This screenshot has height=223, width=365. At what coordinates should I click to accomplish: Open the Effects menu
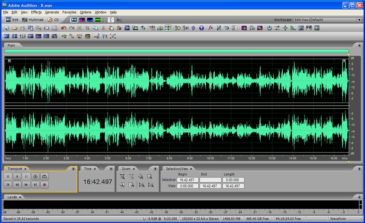36,12
